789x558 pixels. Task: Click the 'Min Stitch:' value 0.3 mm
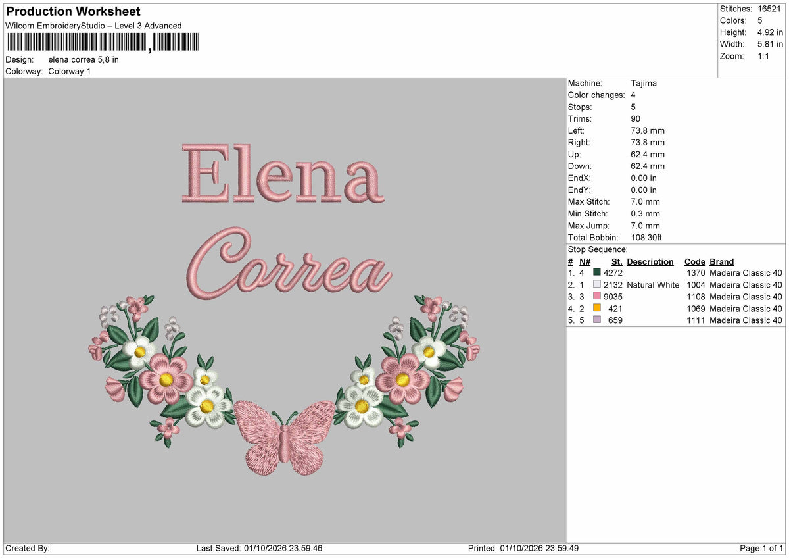click(x=645, y=213)
